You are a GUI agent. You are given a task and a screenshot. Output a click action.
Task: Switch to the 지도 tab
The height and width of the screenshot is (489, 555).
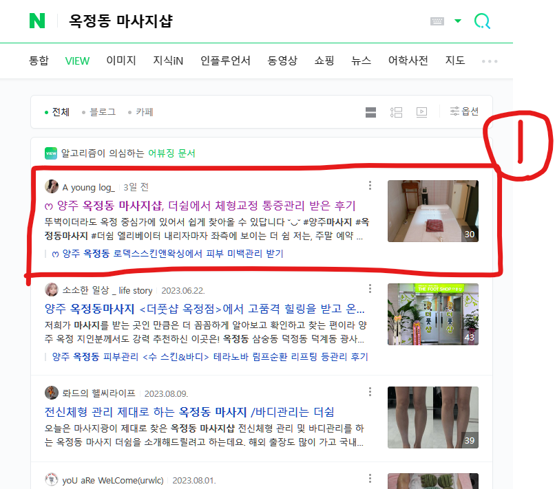click(x=455, y=61)
